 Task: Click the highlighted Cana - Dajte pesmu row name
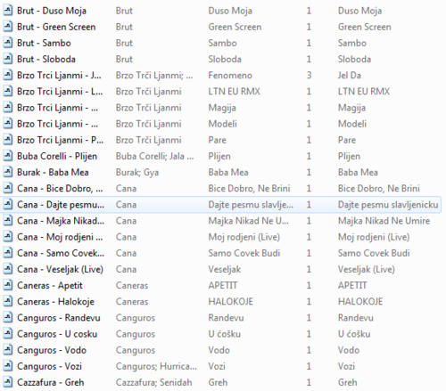coord(61,205)
